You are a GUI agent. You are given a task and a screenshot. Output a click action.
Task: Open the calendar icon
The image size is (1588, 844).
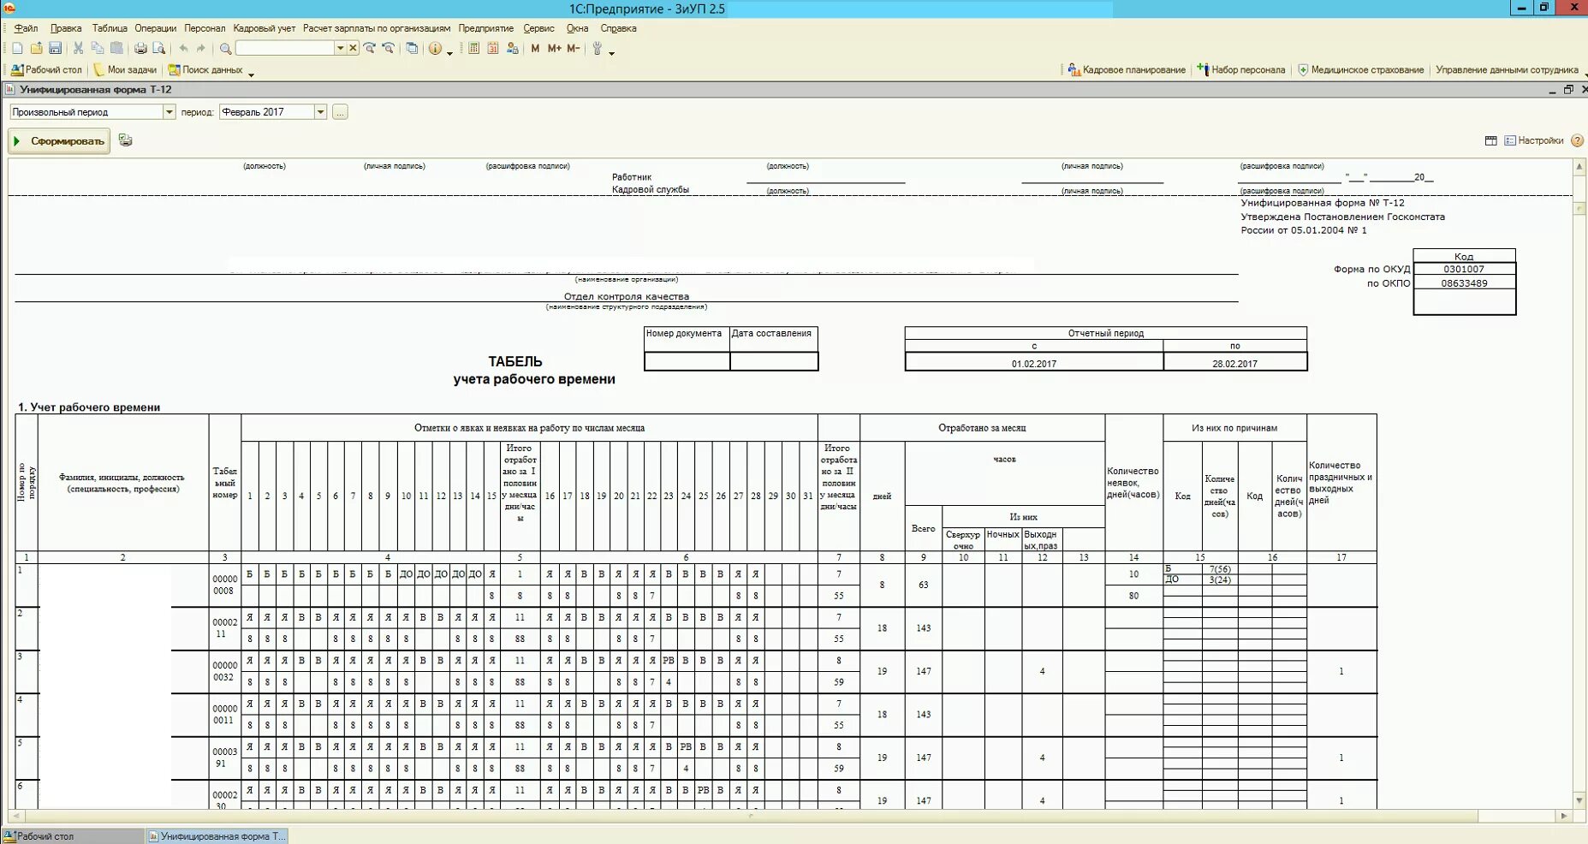tap(493, 49)
